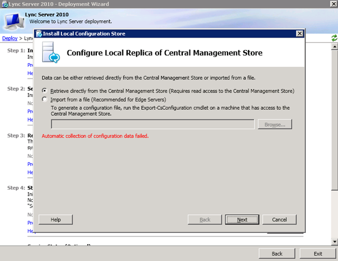Screen dimensions: 338x261
Task: Click the Deploy breadcrumb link
Action: tap(10, 38)
